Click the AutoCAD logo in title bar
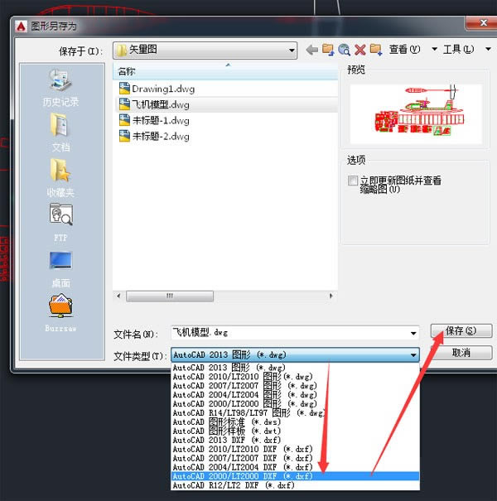 coord(21,26)
